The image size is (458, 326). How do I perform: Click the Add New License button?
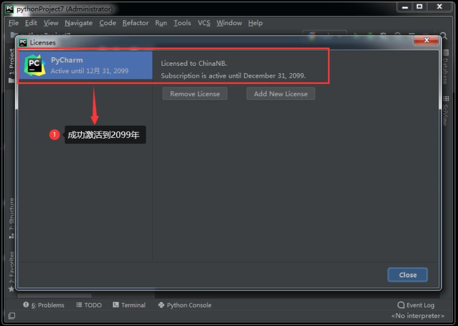(281, 94)
